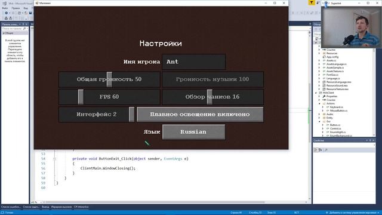This screenshot has width=382, height=215.
Task: Select AssetsLanguage.cs in Solution Explorer
Action: point(337,64)
